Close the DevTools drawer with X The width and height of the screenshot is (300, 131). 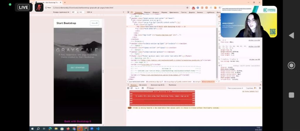click(260, 85)
